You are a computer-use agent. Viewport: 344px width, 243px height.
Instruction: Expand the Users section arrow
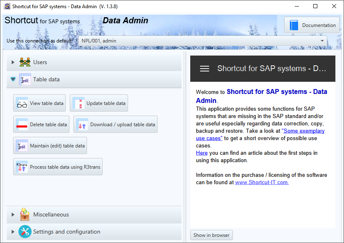point(13,62)
